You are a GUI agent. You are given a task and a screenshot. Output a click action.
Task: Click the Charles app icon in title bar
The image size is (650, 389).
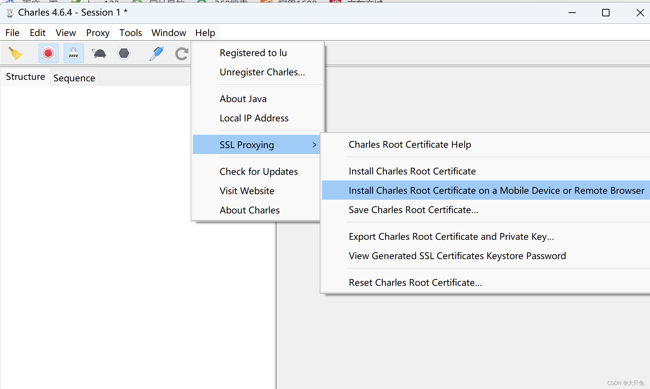(x=10, y=13)
